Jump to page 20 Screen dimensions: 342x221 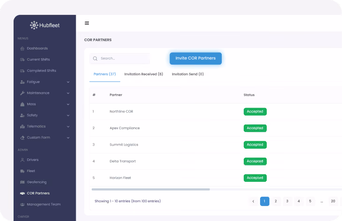[333, 201]
